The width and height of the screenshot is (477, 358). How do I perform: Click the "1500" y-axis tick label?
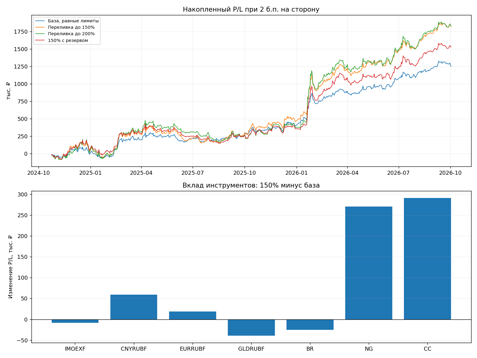click(20, 49)
